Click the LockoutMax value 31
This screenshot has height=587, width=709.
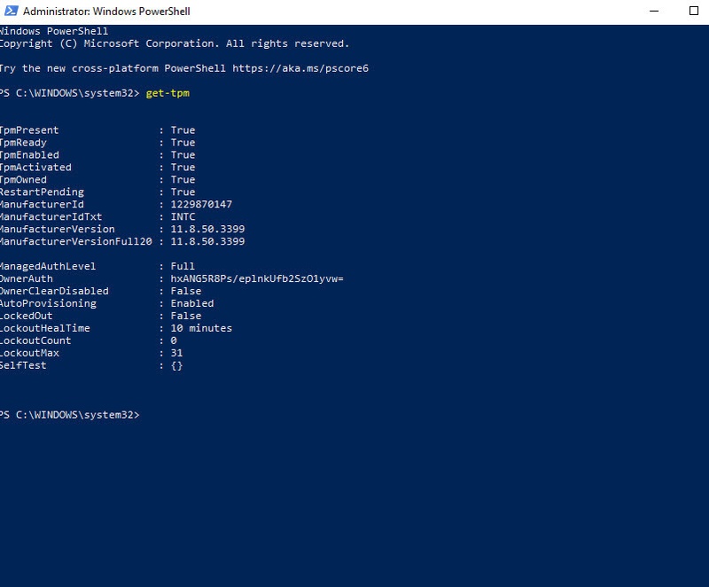pyautogui.click(x=176, y=353)
